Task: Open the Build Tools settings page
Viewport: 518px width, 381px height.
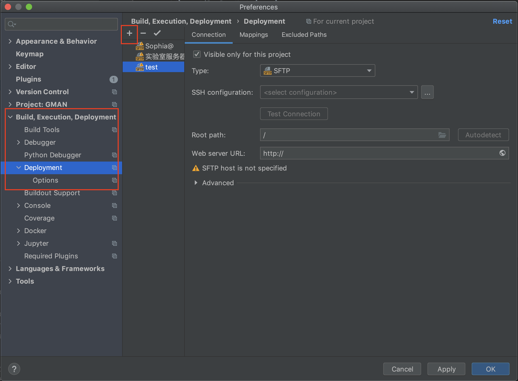Action: [42, 130]
